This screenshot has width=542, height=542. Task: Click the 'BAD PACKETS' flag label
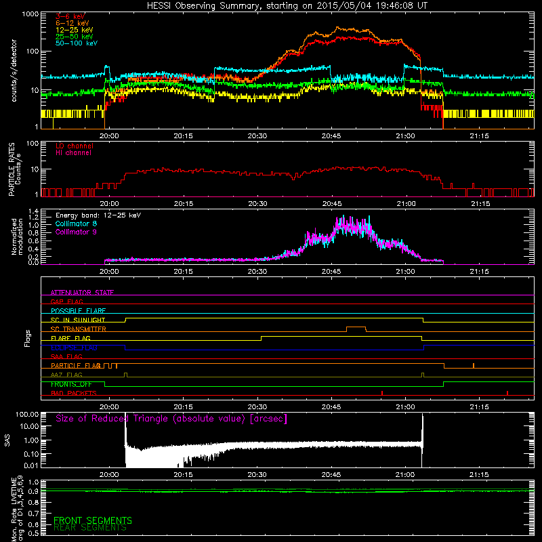[x=74, y=393]
